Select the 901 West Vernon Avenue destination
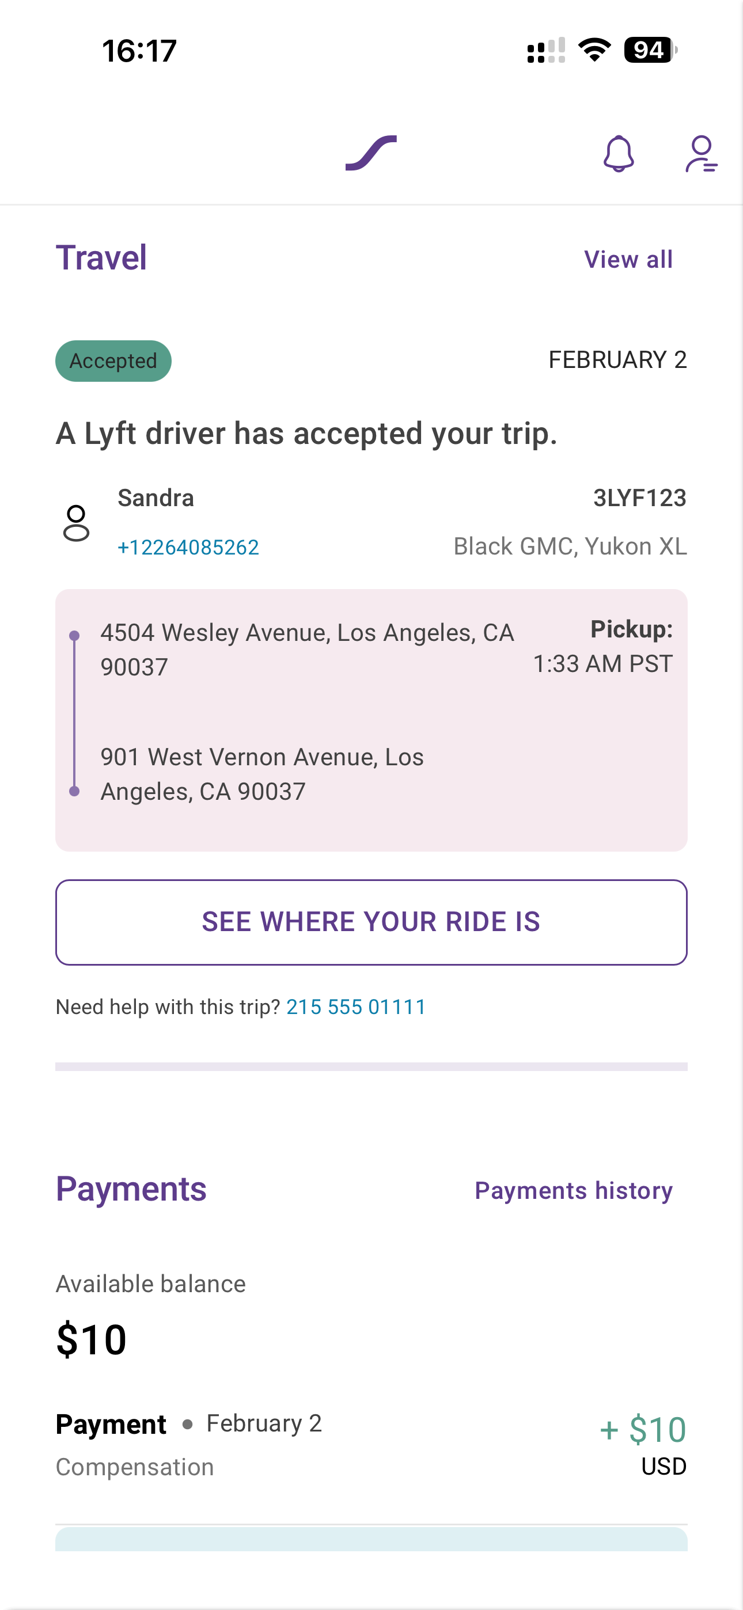This screenshot has height=1610, width=743. 262,774
